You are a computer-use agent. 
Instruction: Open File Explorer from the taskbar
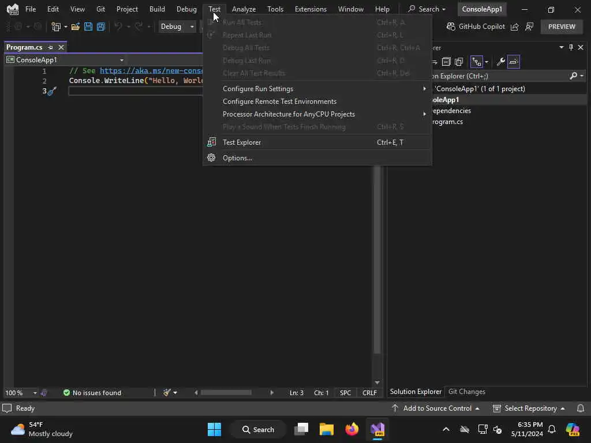click(x=327, y=429)
